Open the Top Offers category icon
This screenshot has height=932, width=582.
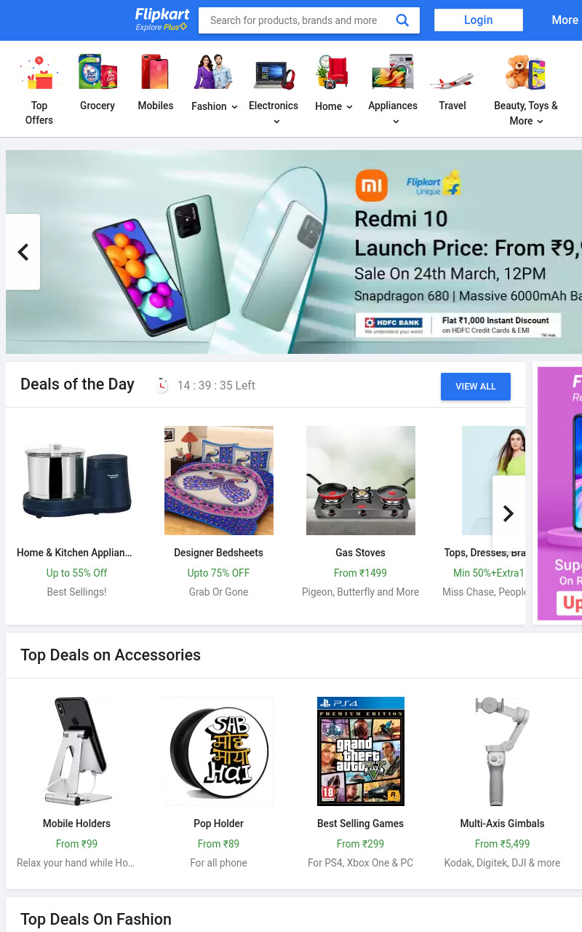(39, 71)
